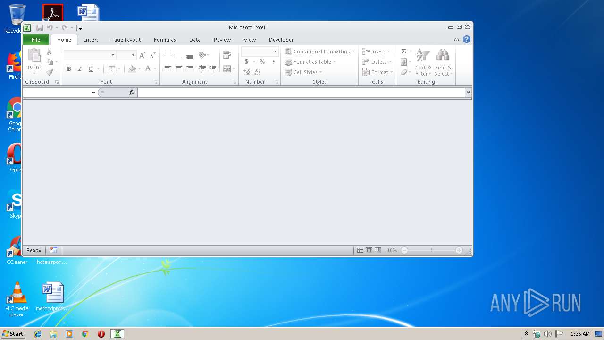The width and height of the screenshot is (604, 340).
Task: Switch to the Formulas tab
Action: pos(165,40)
